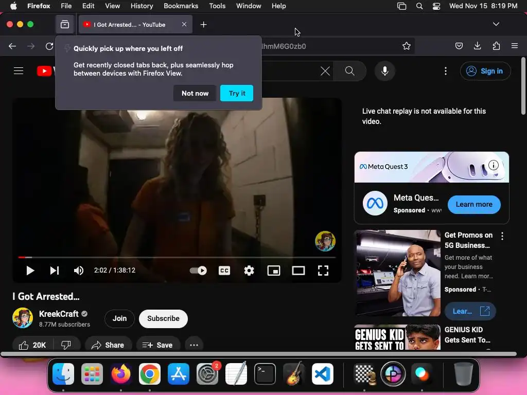Skip to next video
527x395 pixels.
tap(55, 271)
